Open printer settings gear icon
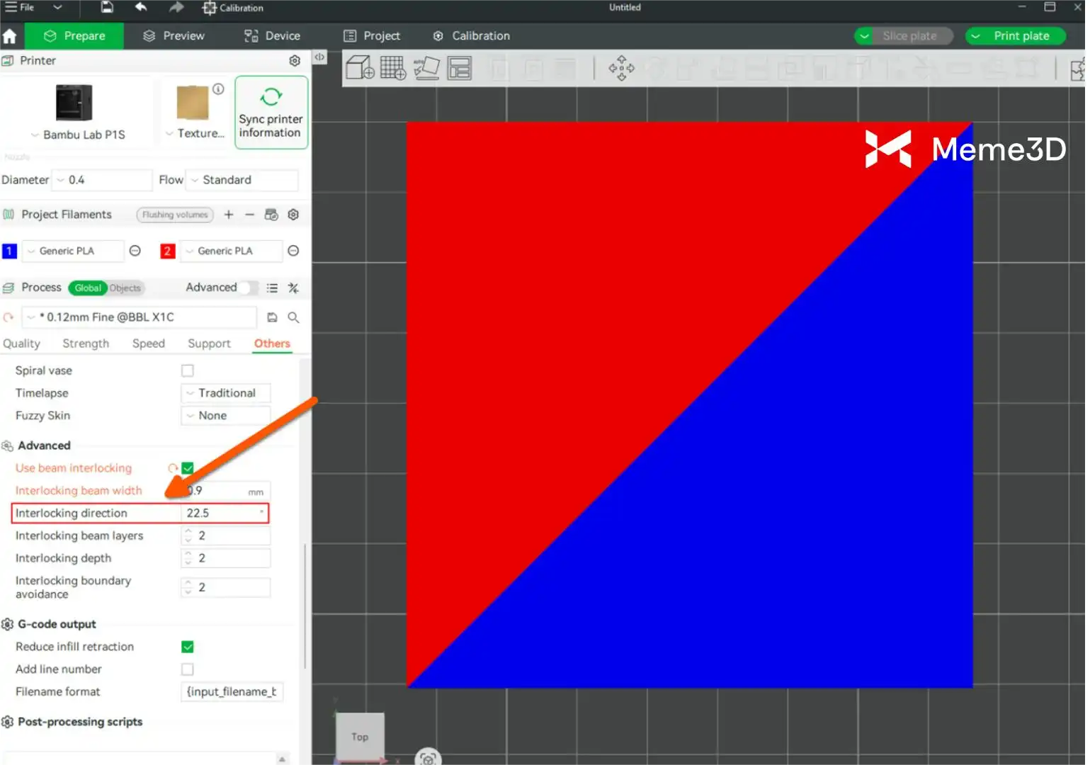Image resolution: width=1090 pixels, height=765 pixels. click(295, 61)
